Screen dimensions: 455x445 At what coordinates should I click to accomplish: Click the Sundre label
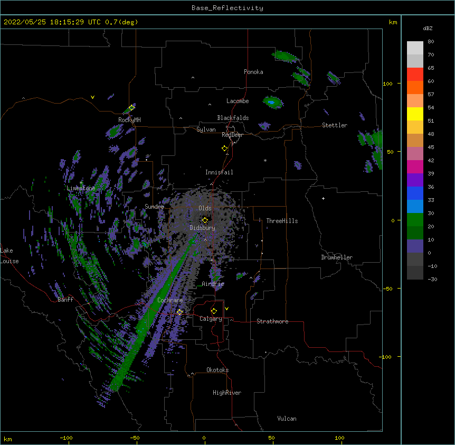click(x=154, y=207)
